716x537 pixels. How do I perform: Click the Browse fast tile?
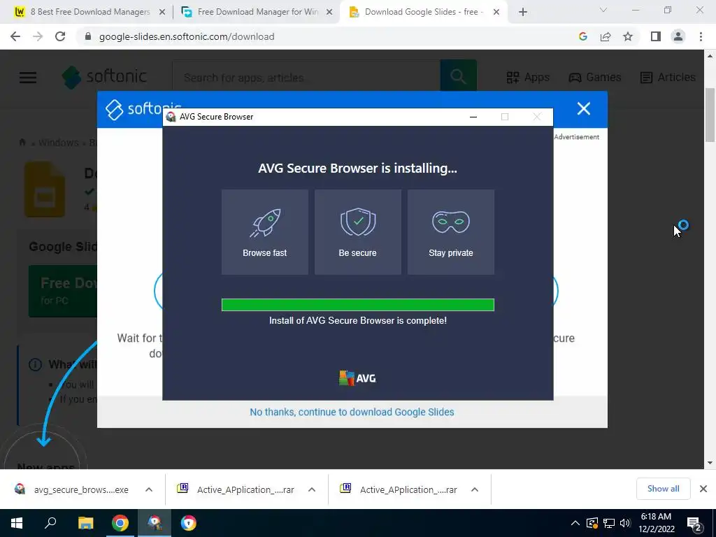pos(265,232)
